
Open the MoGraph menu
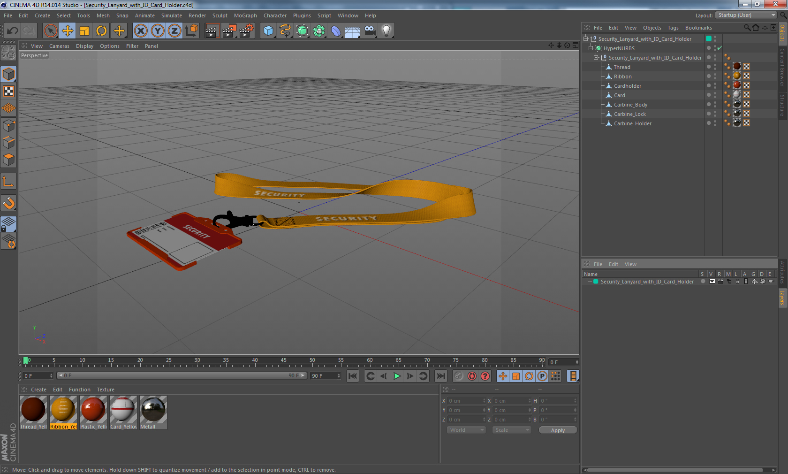coord(245,15)
